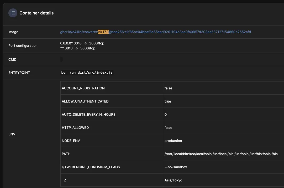Click the 0.0.0.0:10010 port mapping
The width and height of the screenshot is (284, 188).
[x=82, y=43]
